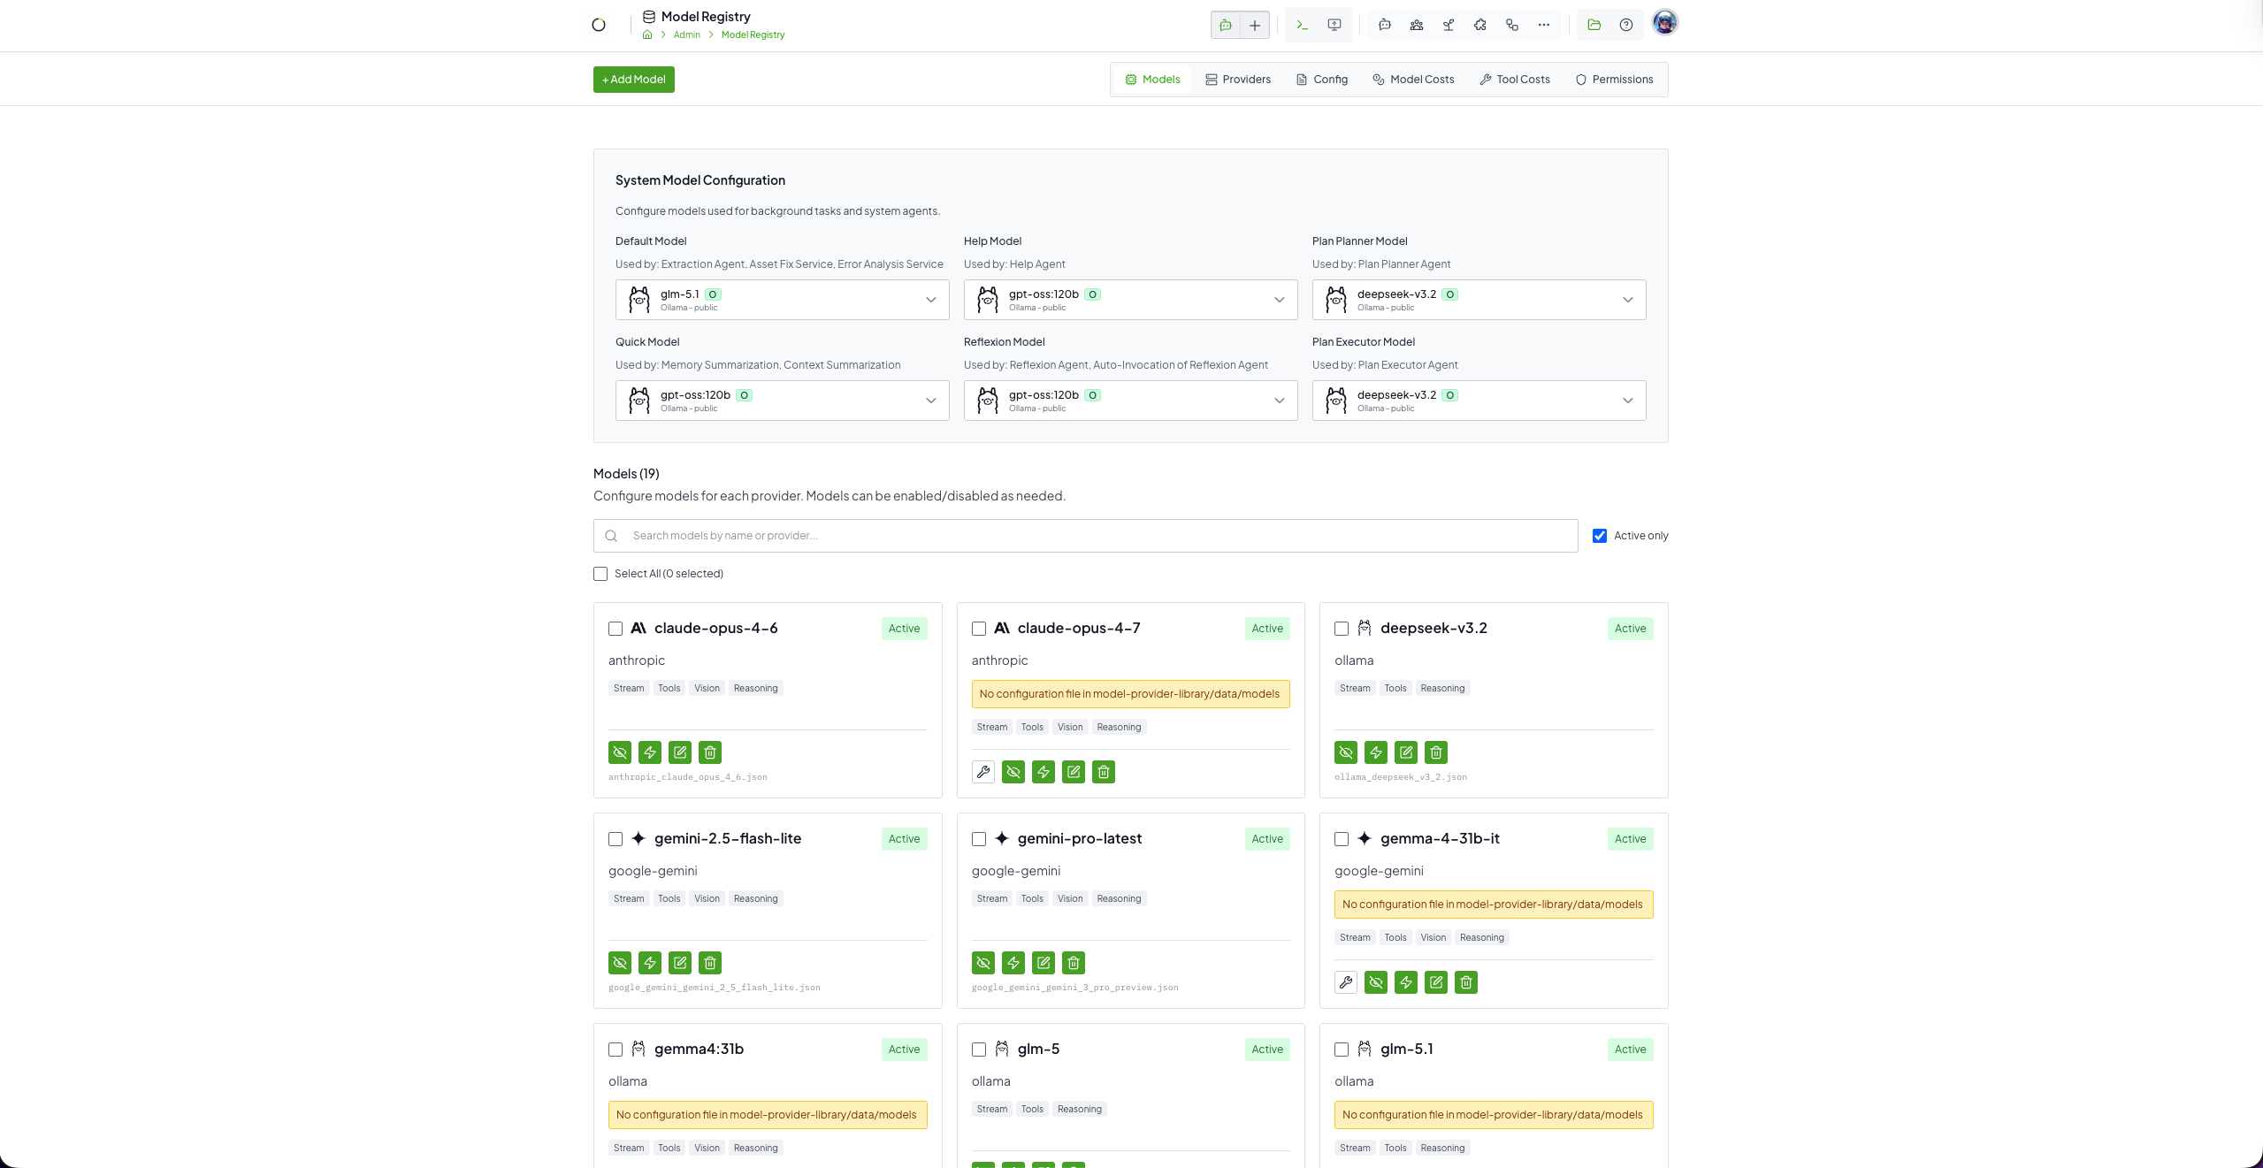Delete the claude-opus-4-6 model

point(710,752)
